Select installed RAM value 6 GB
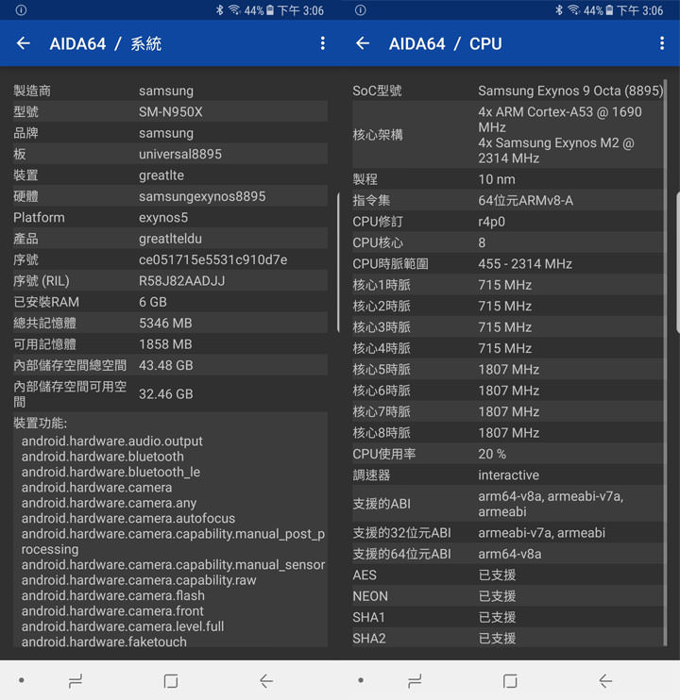The image size is (680, 700). [153, 302]
